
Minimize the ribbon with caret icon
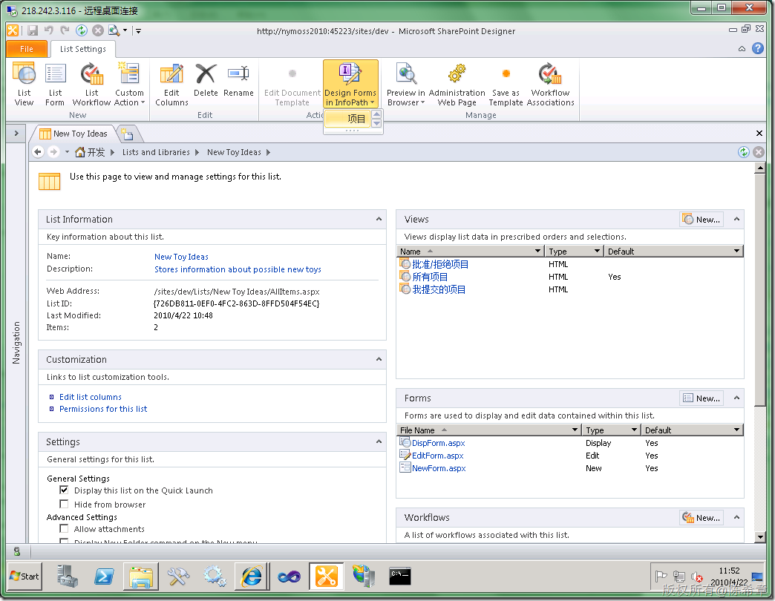(742, 49)
